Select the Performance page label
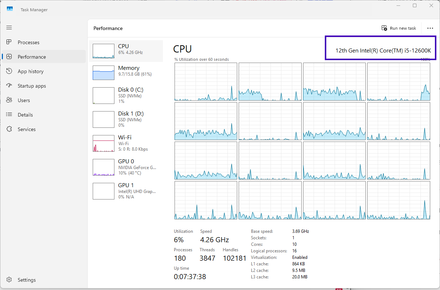Screen dimensions: 440x290 [x=32, y=57]
